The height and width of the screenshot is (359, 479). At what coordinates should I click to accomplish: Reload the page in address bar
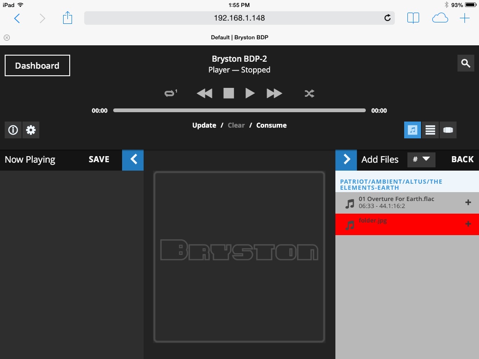(387, 18)
